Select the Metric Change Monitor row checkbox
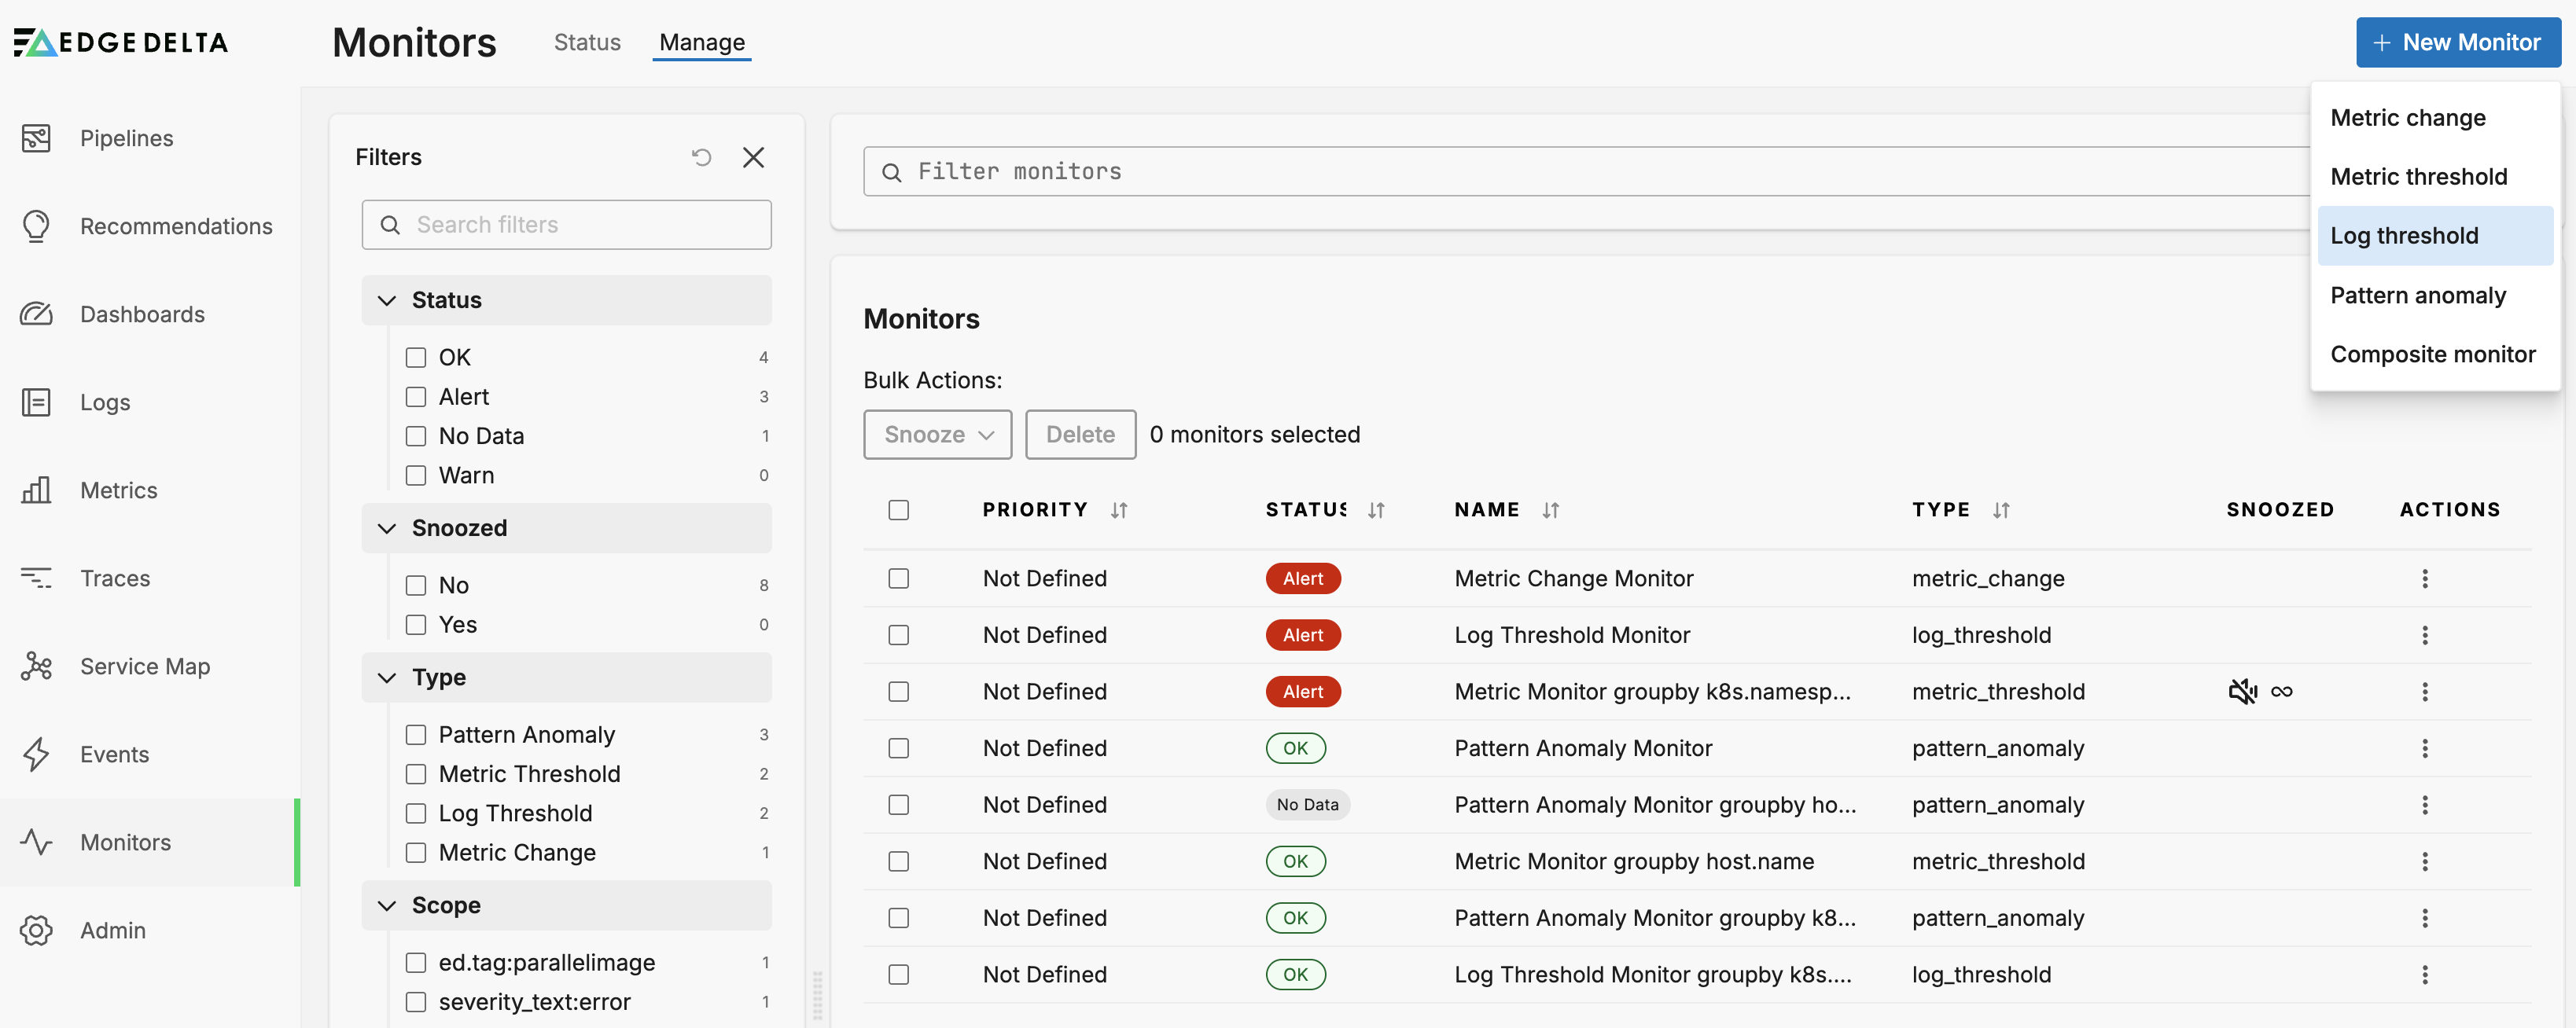Viewport: 2576px width, 1028px height. (898, 578)
